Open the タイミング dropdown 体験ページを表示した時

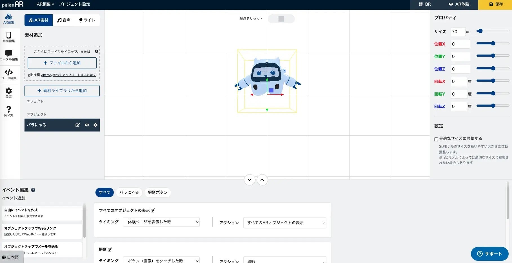(x=161, y=222)
